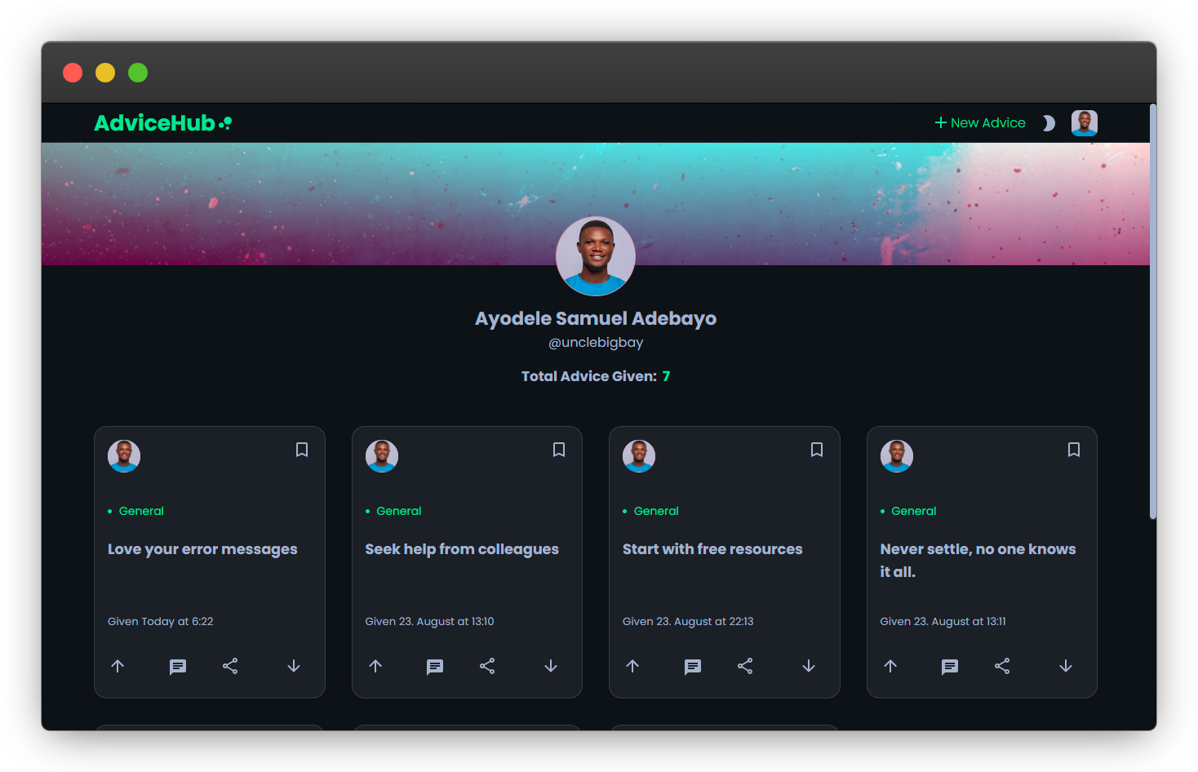Click author avatar on 'Start with free resources'
The width and height of the screenshot is (1198, 772).
tap(639, 456)
